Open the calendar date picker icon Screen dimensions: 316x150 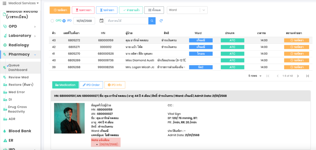click(102, 21)
